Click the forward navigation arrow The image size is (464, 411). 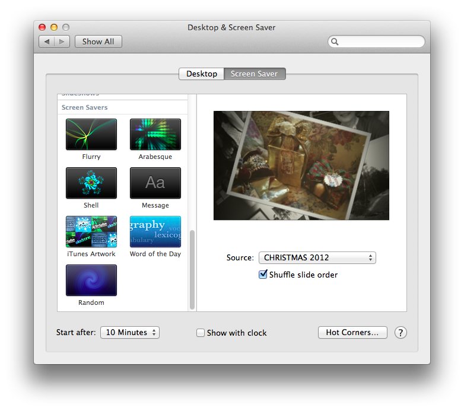[62, 42]
